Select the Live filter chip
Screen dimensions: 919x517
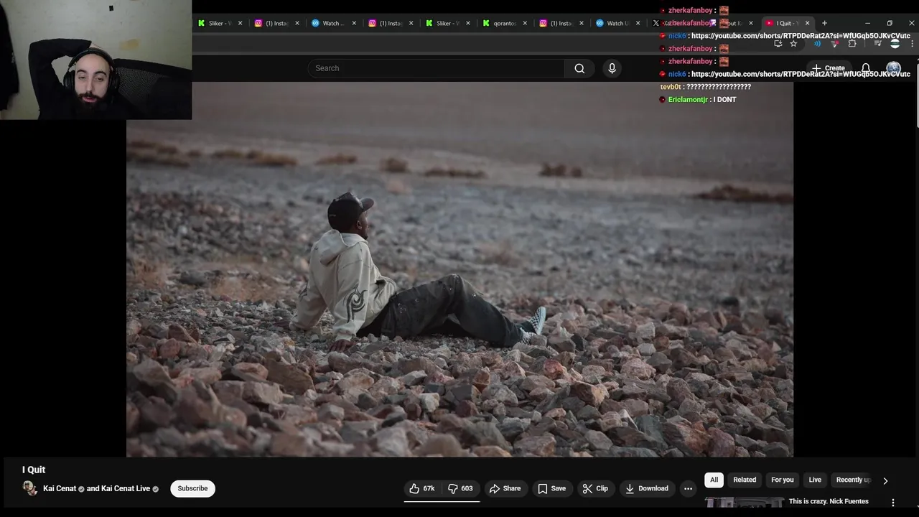point(815,480)
